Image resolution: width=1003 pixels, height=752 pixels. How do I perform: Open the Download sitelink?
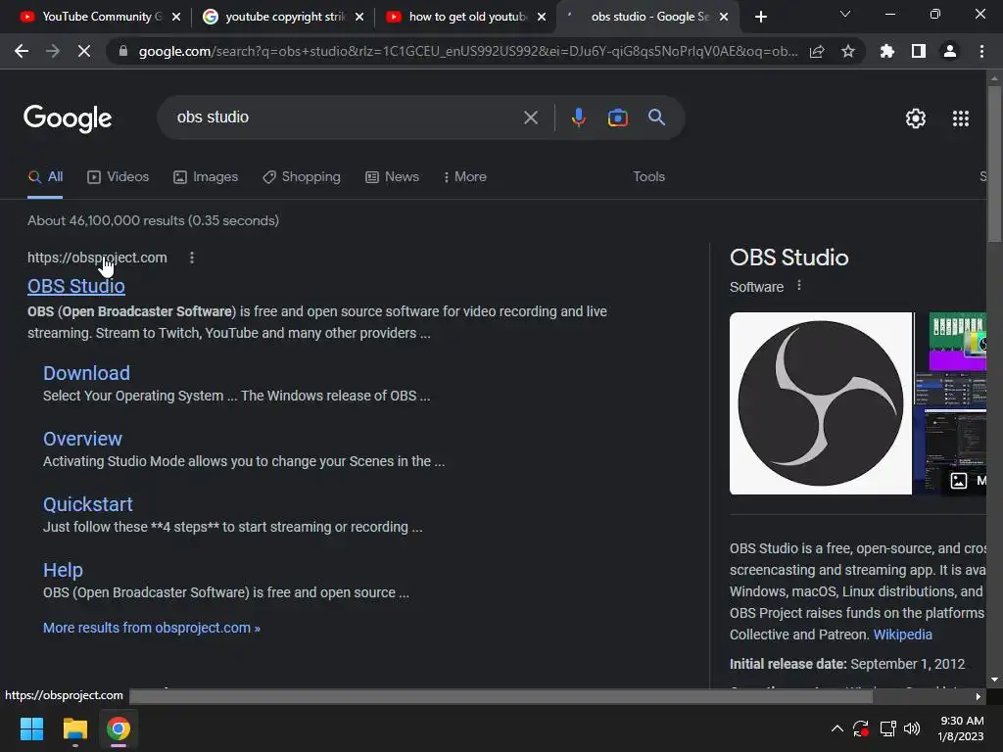pyautogui.click(x=86, y=373)
